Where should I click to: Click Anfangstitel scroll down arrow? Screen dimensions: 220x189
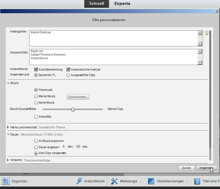click(200, 44)
